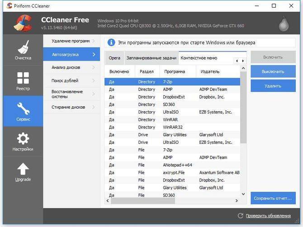303x227 pixels.
Task: Select the Сервис tools wrench icon
Action: pos(23,109)
